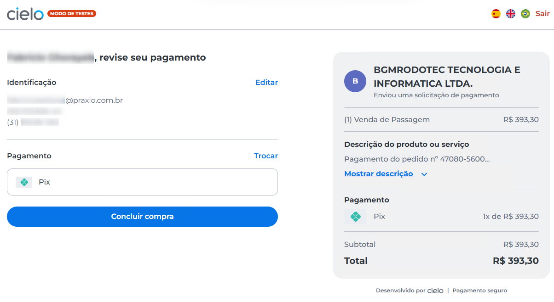554x302 pixels.
Task: Open the Mostrar descrição link
Action: coord(379,174)
